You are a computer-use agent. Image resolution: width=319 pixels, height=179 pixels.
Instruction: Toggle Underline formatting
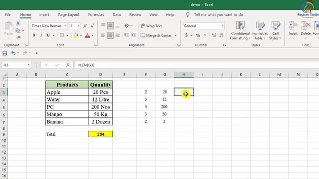[x=48, y=35]
